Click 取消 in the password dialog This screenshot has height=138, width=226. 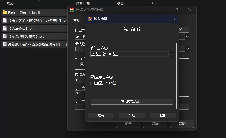pyautogui.click(x=132, y=116)
